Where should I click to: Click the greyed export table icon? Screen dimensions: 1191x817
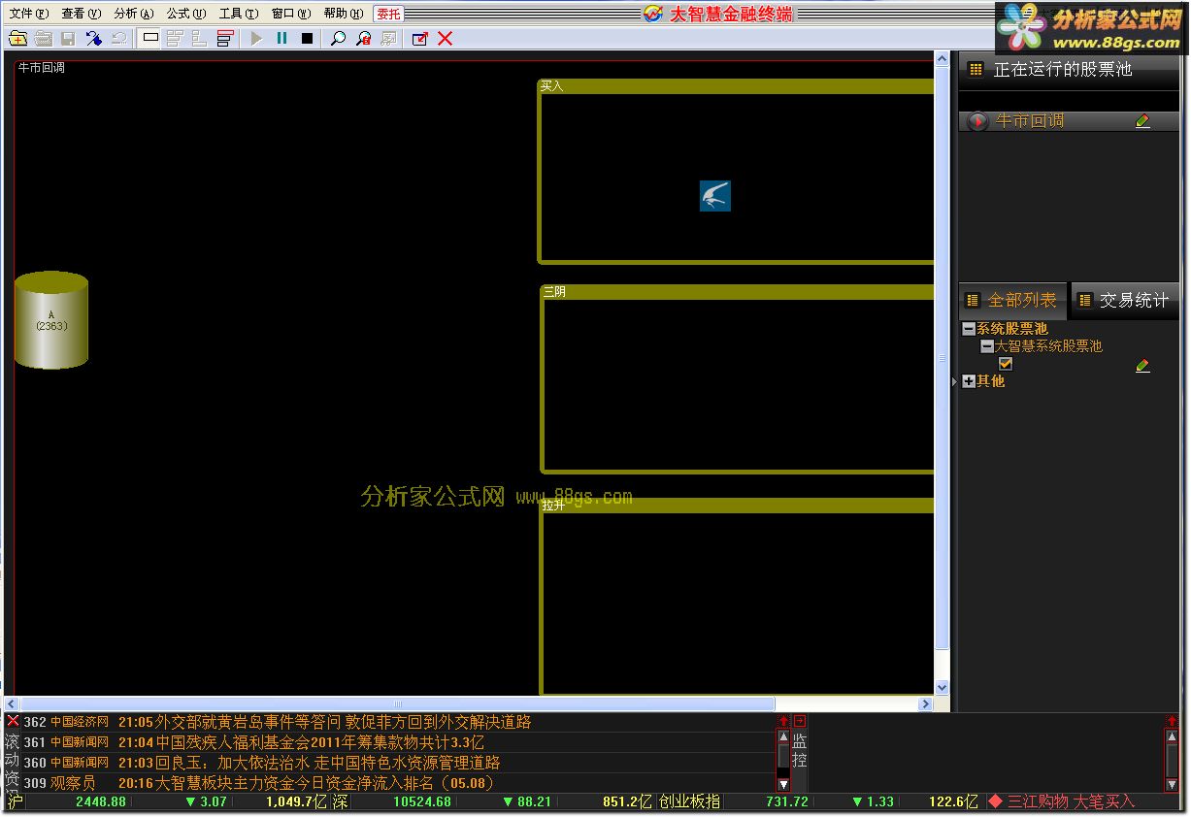(x=388, y=39)
